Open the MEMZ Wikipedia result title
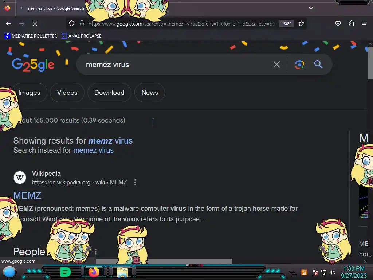 point(27,195)
